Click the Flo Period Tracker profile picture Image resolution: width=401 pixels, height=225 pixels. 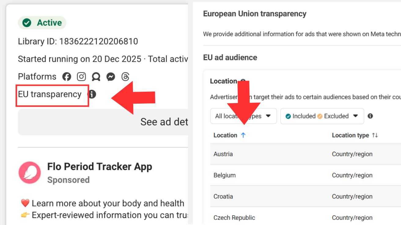click(x=30, y=173)
